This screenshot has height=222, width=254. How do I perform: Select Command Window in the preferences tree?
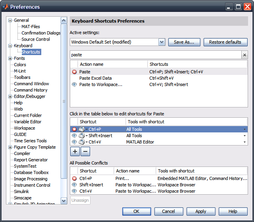[31, 84]
